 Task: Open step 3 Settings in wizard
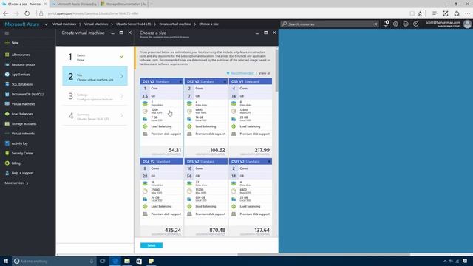pos(95,96)
